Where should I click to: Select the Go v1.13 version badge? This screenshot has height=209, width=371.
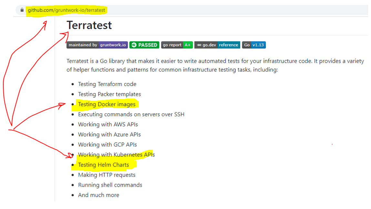[254, 45]
